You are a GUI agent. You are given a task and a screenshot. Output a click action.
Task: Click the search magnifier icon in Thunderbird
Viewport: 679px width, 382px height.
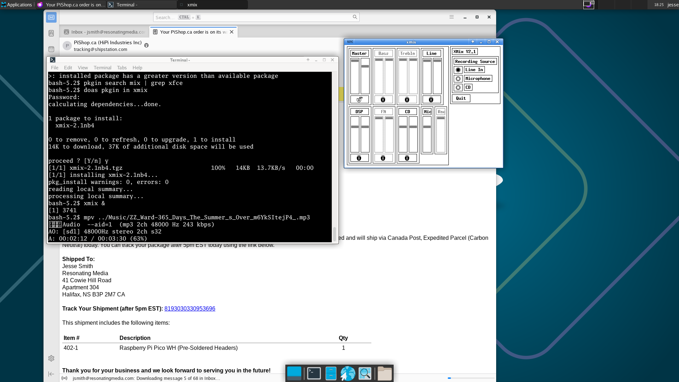(355, 17)
